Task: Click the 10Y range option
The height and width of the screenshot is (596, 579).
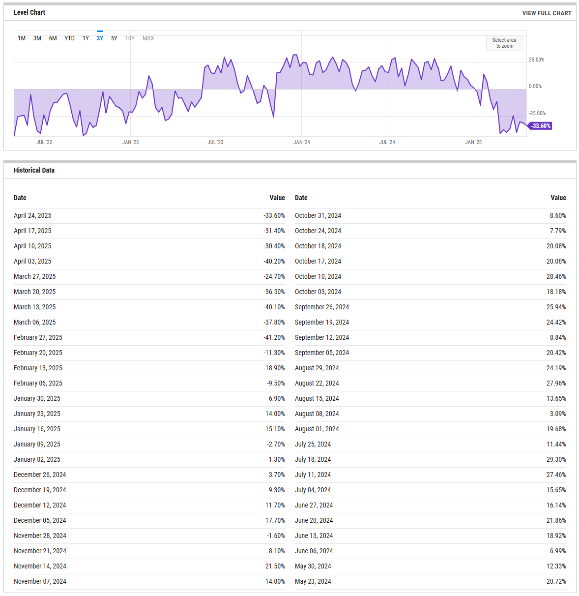Action: point(130,38)
